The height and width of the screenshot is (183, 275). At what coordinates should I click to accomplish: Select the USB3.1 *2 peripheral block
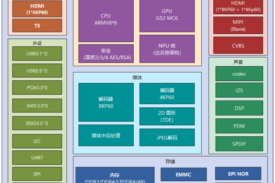coord(37,54)
